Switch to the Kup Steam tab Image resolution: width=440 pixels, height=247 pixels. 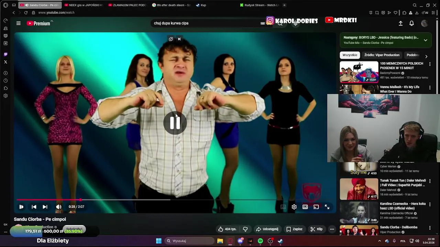pos(215,5)
